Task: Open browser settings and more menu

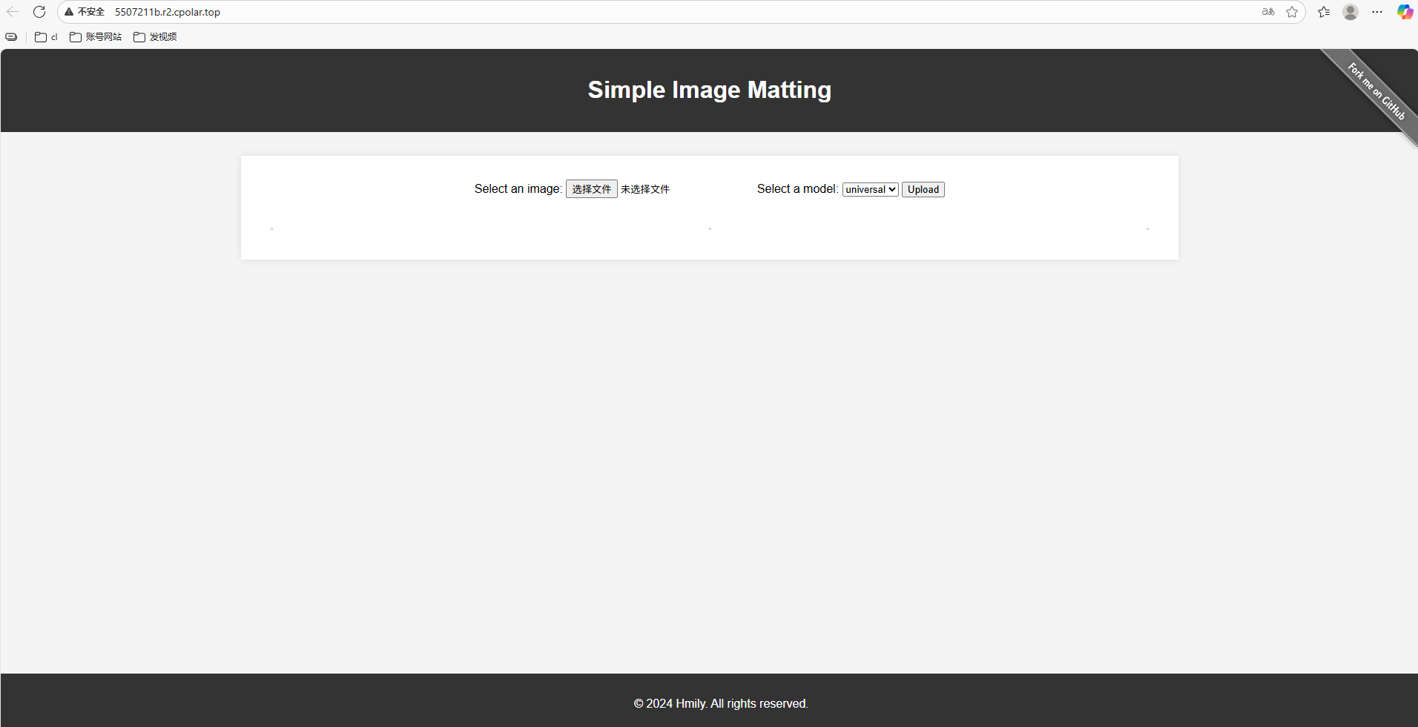Action: (x=1377, y=12)
